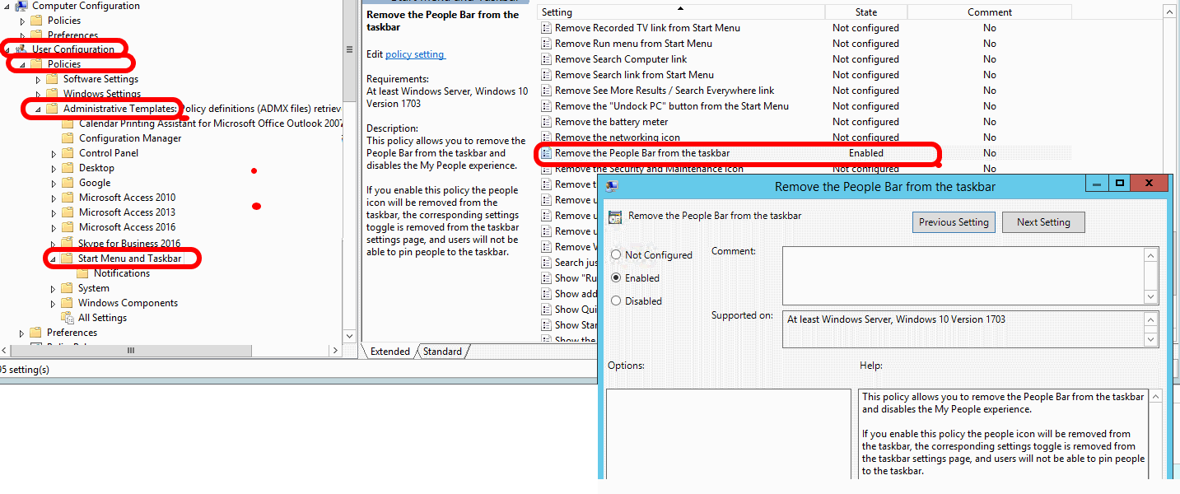Click the All Settings node icon
Viewport: 1180px width, 494px height.
click(x=68, y=318)
